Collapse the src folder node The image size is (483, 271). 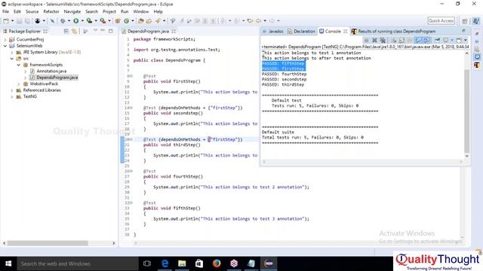(x=12, y=59)
